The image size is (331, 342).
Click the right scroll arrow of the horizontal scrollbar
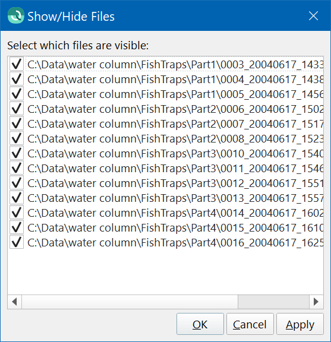(316, 302)
